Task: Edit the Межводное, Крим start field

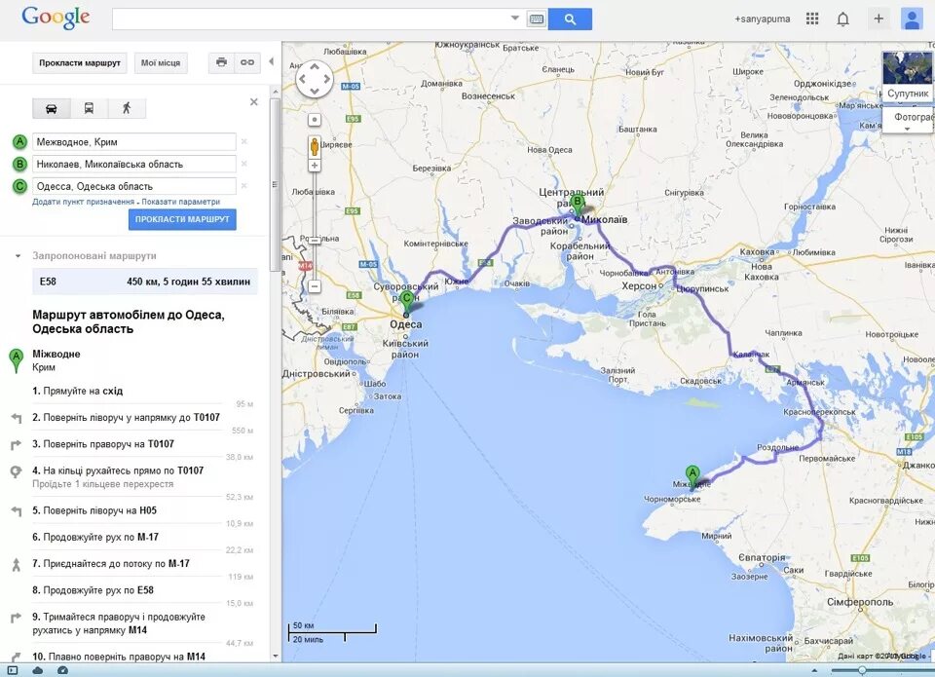Action: [x=134, y=142]
